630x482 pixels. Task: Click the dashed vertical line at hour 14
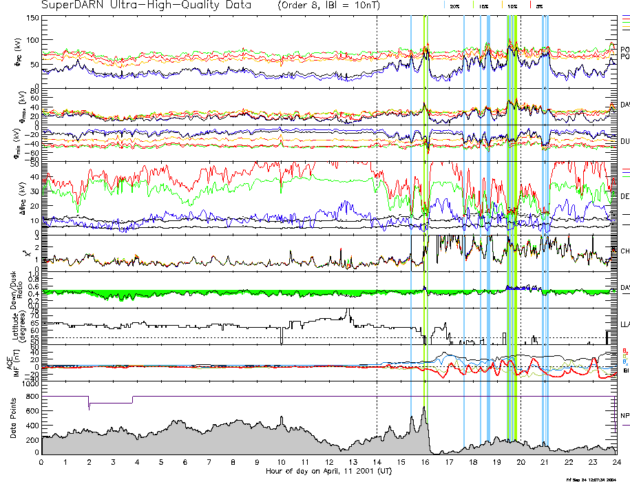point(377,207)
